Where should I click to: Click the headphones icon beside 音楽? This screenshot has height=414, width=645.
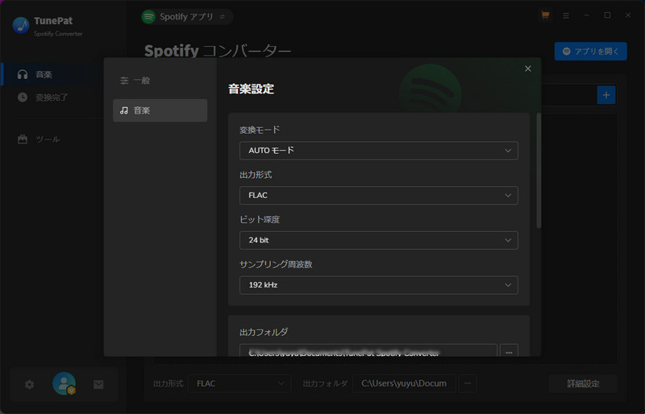tap(23, 74)
